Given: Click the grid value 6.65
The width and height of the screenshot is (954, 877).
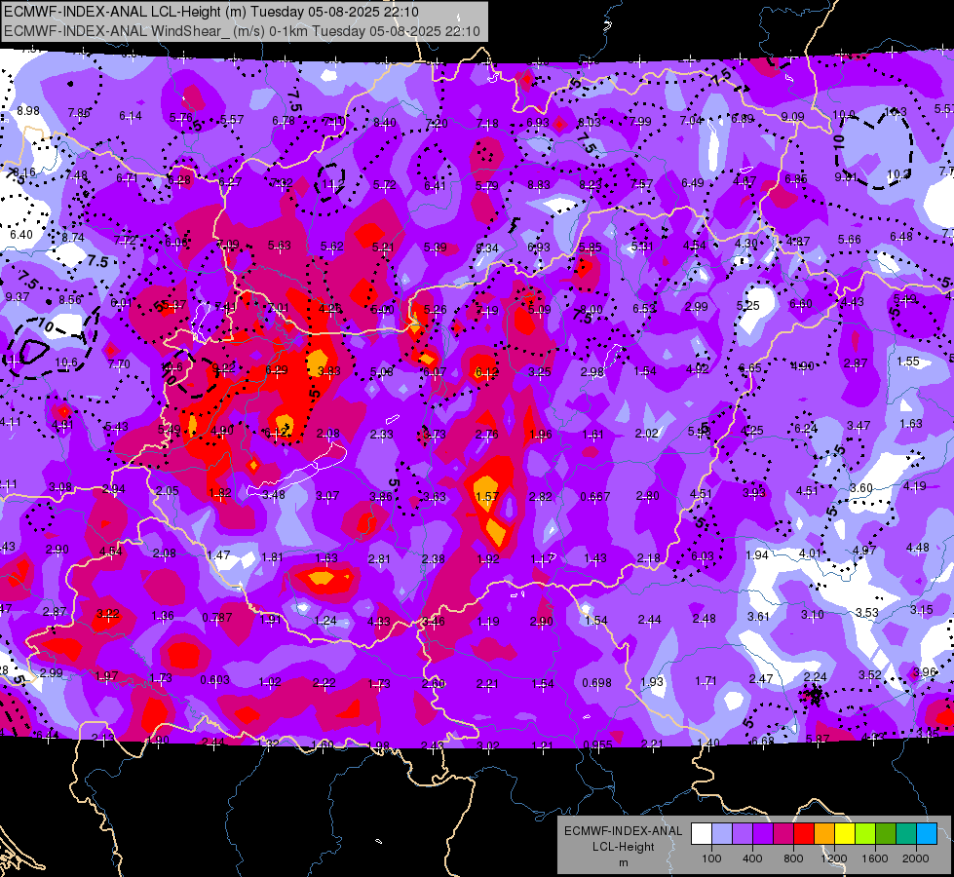Looking at the screenshot, I should point(749,367).
